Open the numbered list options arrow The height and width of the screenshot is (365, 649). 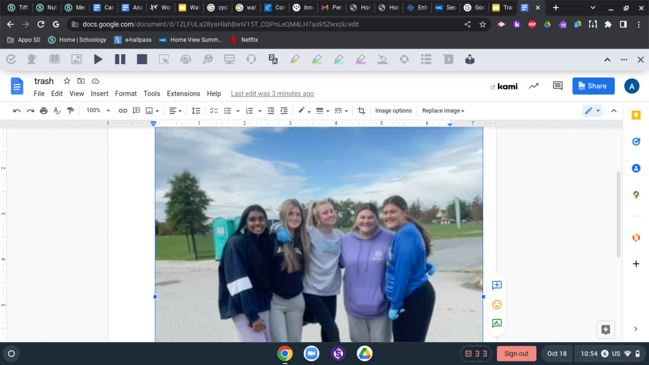[260, 111]
